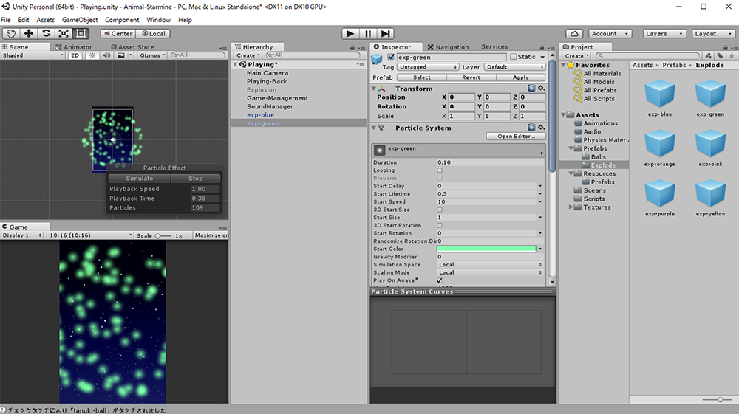Viewport: 739px width, 414px height.
Task: Open the Tag dropdown
Action: pos(427,67)
